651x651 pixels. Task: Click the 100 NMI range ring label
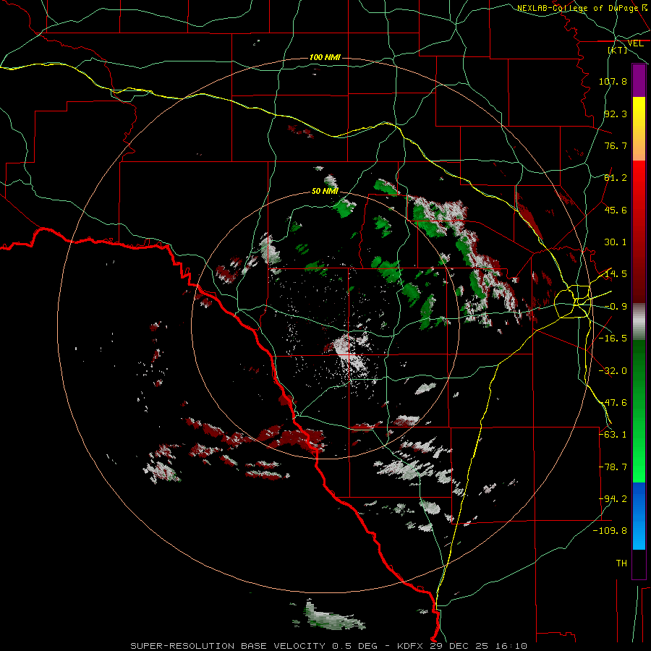tap(325, 57)
